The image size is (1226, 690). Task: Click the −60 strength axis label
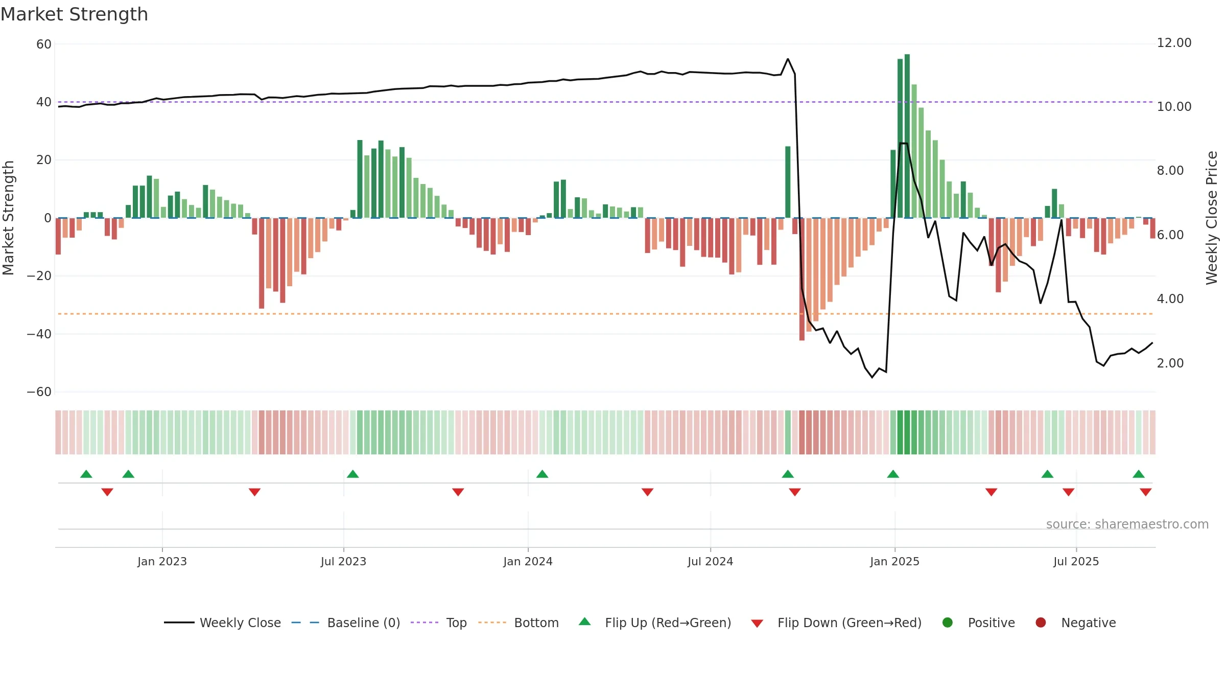(x=39, y=392)
